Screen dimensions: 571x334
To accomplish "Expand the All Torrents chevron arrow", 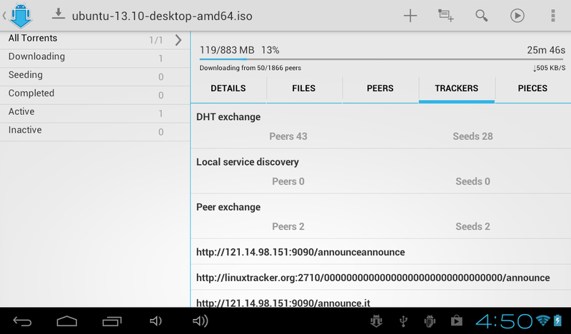I will click(x=178, y=40).
